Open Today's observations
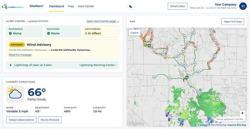The width and height of the screenshot is (250, 129). point(21,120)
